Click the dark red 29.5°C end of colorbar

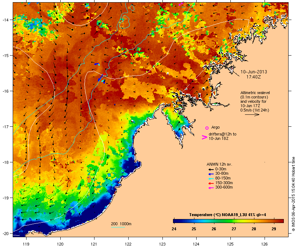tap(282, 221)
